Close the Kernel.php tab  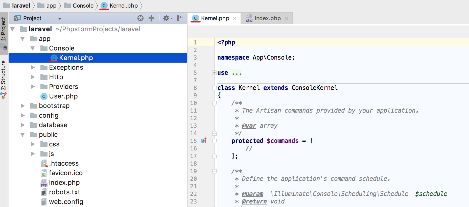coord(235,18)
